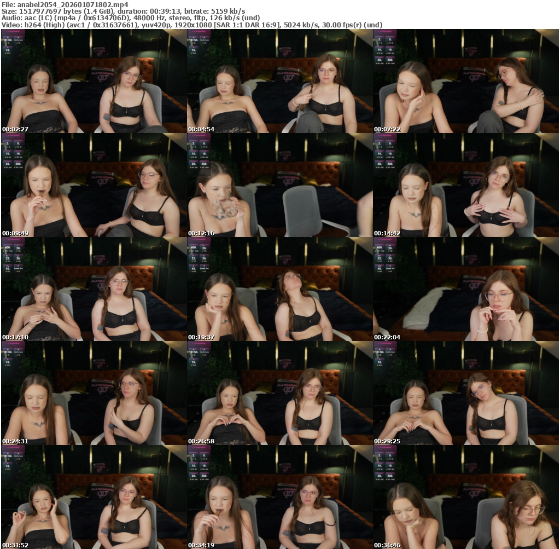Open the frame stamped 00:09:49
The width and height of the screenshot is (560, 549).
(x=94, y=185)
